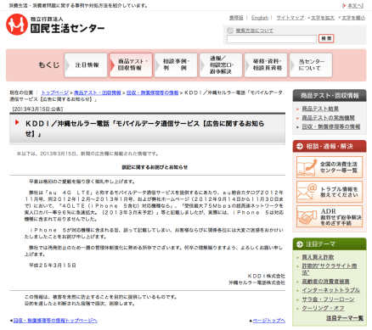The width and height of the screenshot is (372, 330).
Task: Click the envelope icon for トラブル情報を教えてください
Action: point(307,192)
